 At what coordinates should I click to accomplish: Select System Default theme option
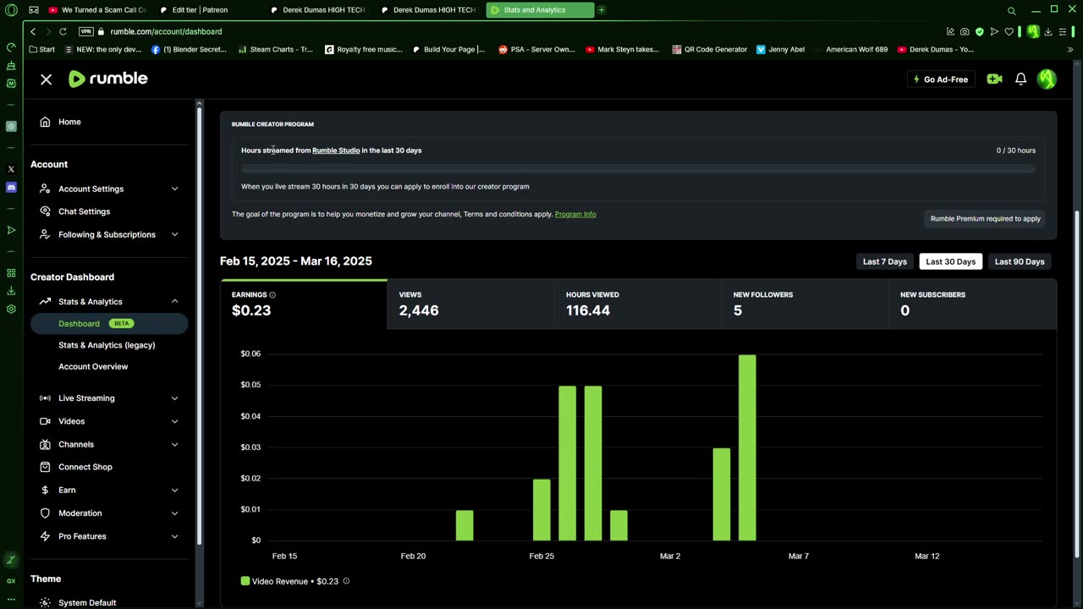(87, 602)
